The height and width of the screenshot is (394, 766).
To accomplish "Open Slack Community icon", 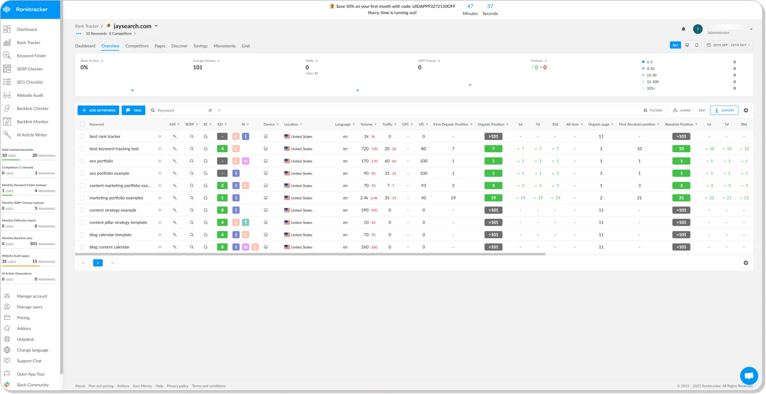I will point(7,384).
